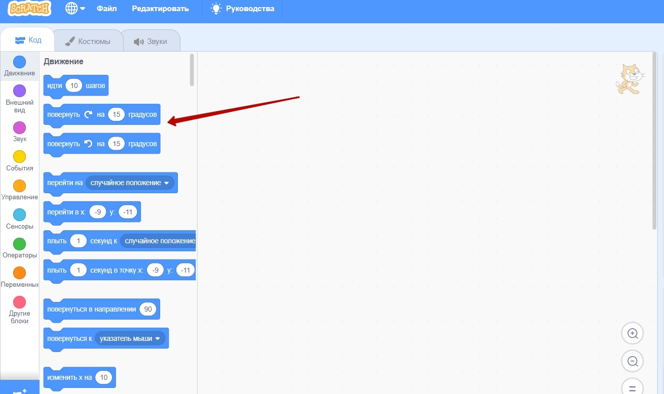
Task: Select the Управление block category
Action: 19,190
